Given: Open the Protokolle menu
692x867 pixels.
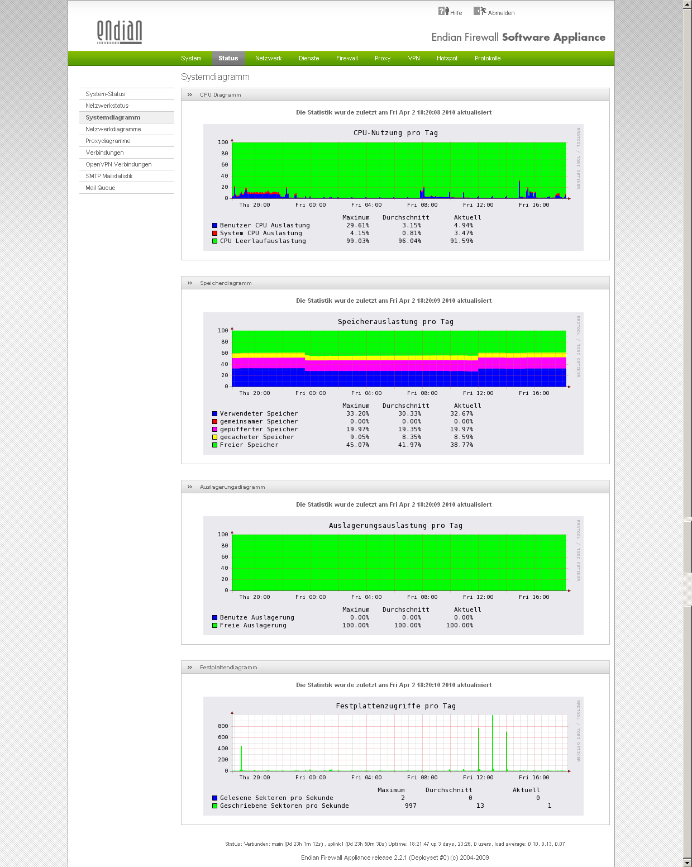Looking at the screenshot, I should coord(488,58).
